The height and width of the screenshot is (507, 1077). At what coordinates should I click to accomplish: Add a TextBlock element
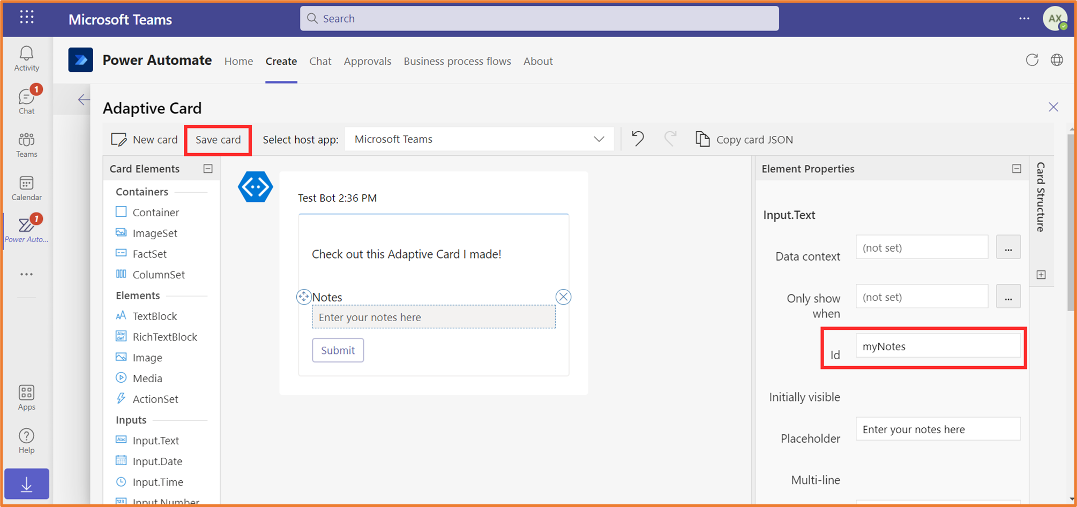click(x=154, y=316)
